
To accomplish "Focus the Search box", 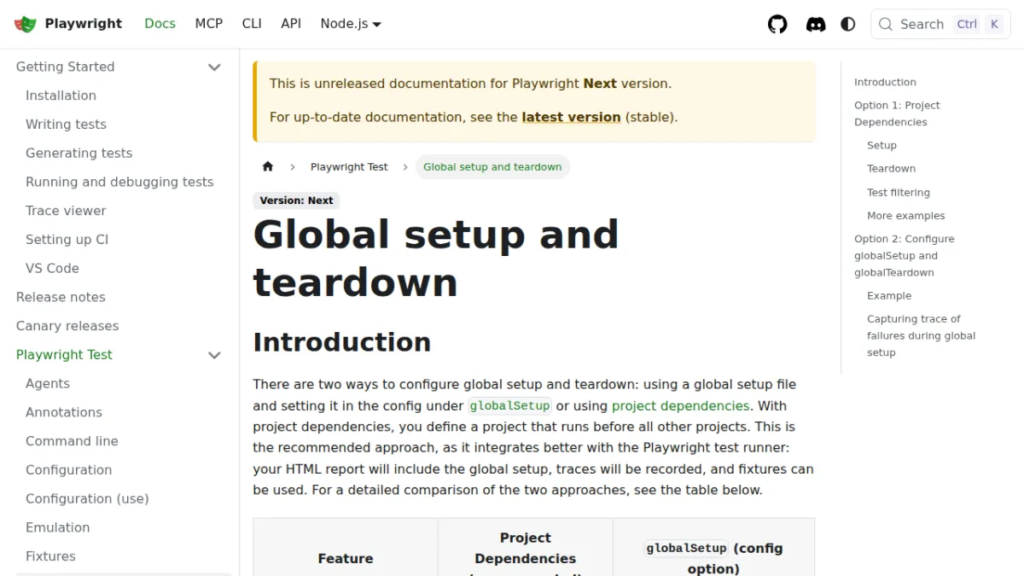I will (940, 24).
